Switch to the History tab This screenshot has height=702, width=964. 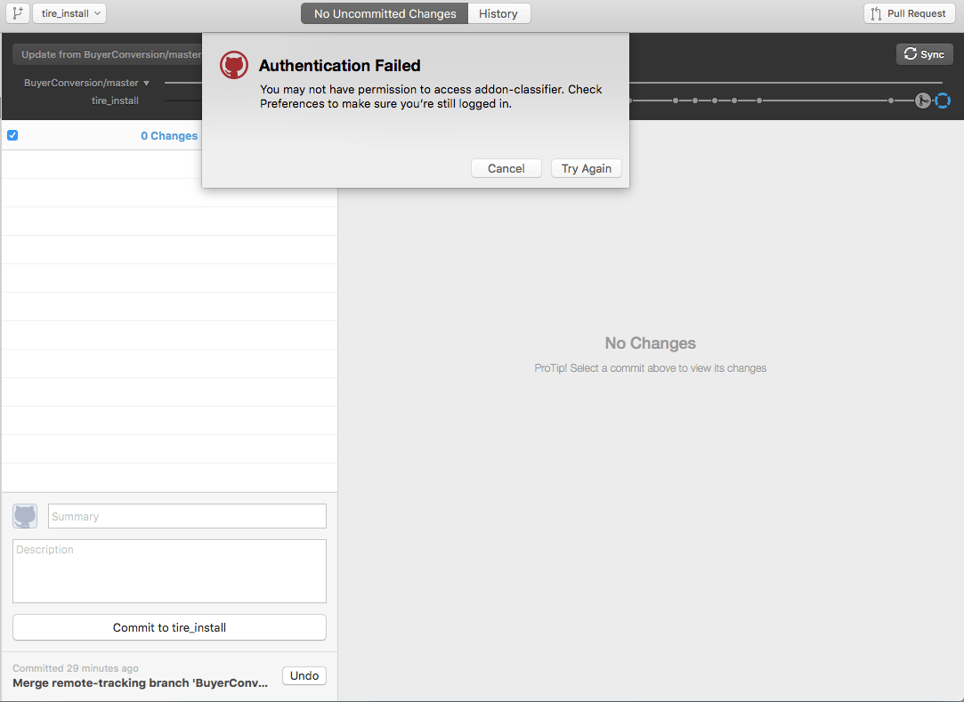(x=498, y=13)
